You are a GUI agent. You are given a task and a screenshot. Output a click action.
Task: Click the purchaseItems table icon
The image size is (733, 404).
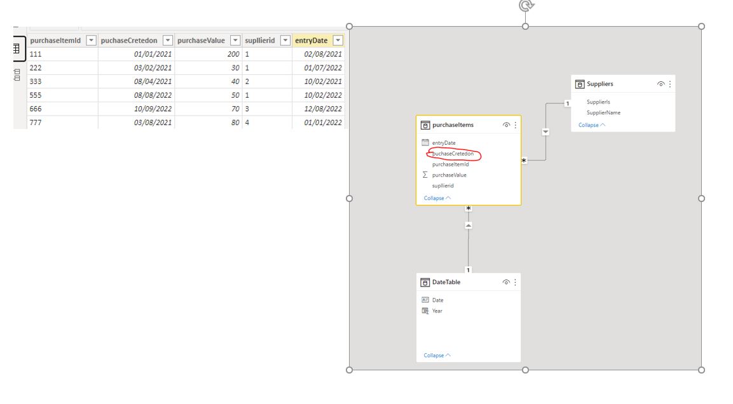tap(425, 125)
